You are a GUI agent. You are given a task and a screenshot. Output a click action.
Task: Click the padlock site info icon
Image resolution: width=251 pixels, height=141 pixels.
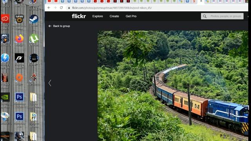click(69, 8)
